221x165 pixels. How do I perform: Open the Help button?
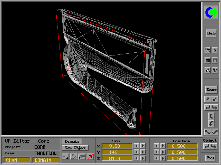[211, 33]
